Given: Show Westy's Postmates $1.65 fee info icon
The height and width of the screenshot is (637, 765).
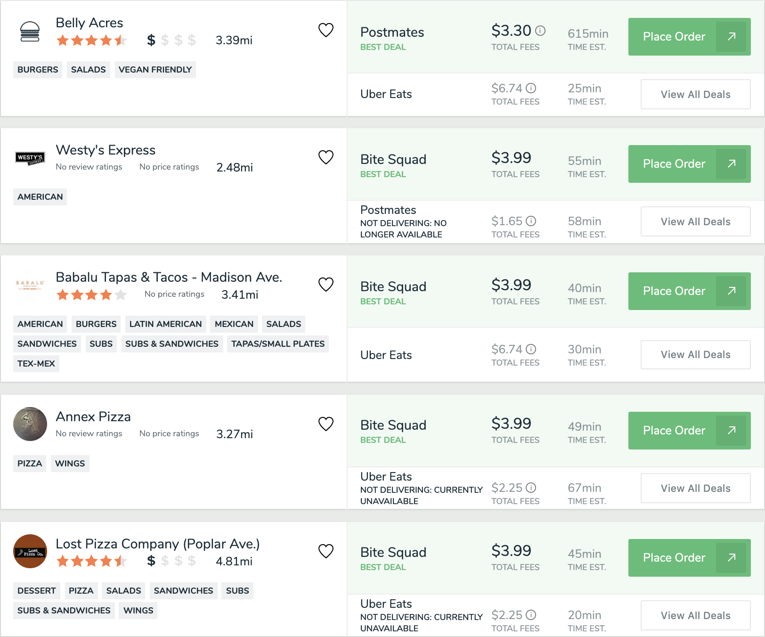Looking at the screenshot, I should [531, 221].
